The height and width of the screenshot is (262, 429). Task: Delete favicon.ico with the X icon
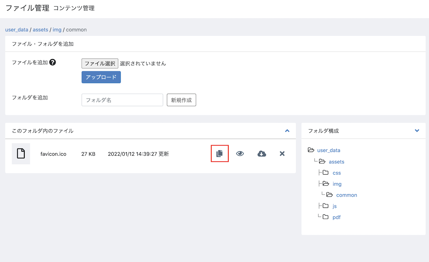(x=282, y=153)
